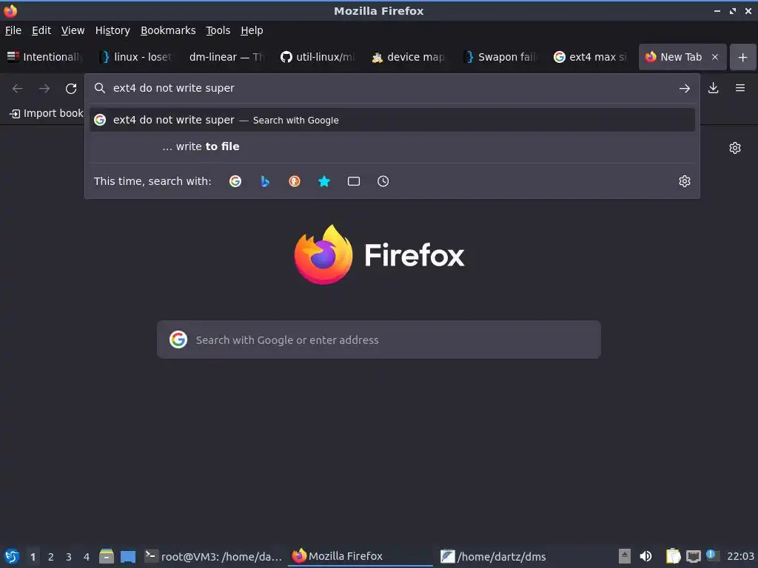Viewport: 758px width, 568px height.
Task: Open the system start menu icon
Action: click(x=11, y=556)
